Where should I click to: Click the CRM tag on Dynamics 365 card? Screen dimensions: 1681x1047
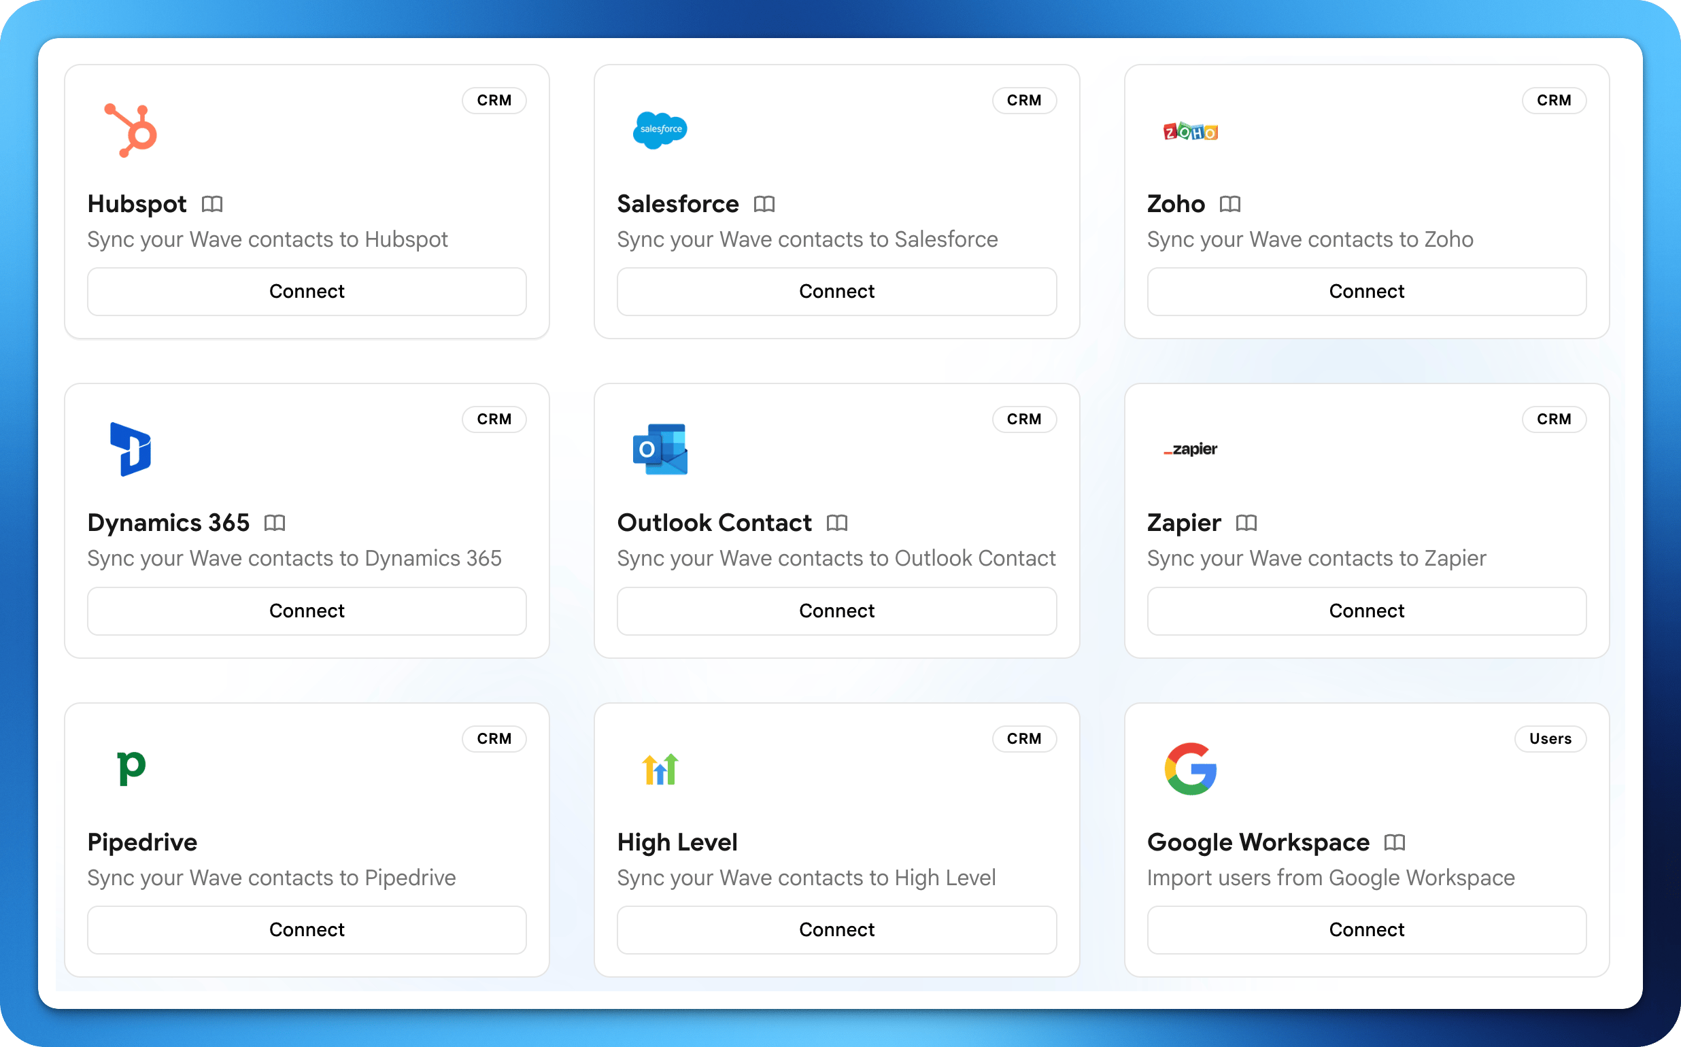tap(494, 419)
